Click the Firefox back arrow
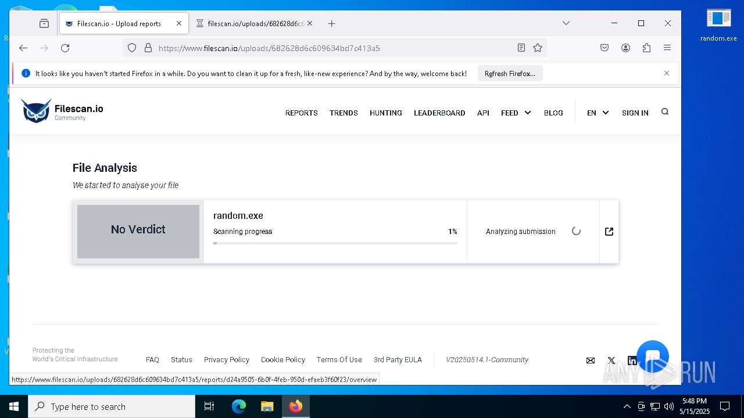 point(23,48)
